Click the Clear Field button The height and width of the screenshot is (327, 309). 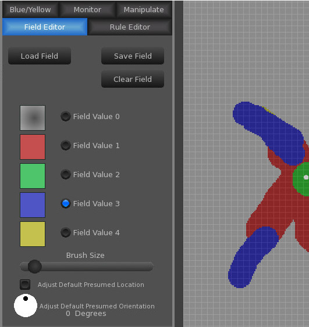(133, 79)
